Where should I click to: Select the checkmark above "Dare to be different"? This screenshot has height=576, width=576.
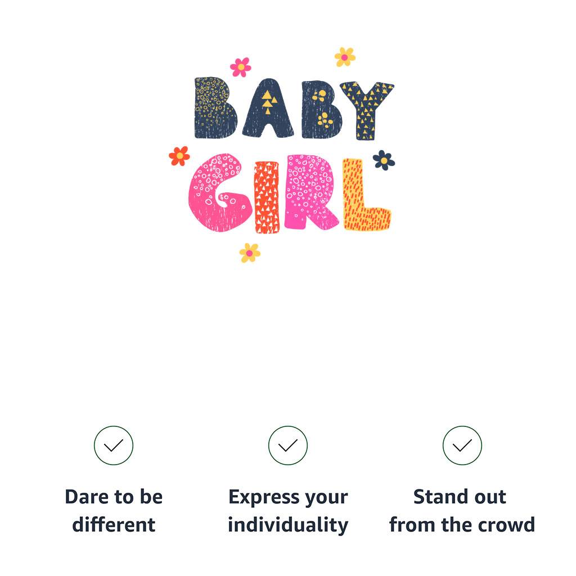(114, 445)
